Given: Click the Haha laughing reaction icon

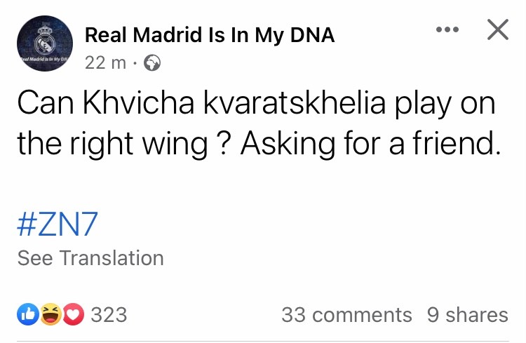Looking at the screenshot, I should tap(50, 315).
